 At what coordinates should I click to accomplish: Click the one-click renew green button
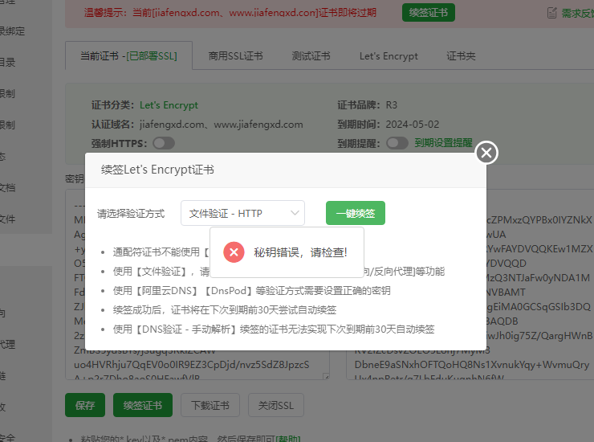pos(356,213)
